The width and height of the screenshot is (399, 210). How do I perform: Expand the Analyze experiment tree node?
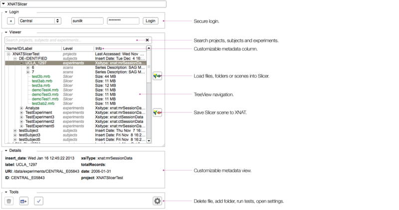[x=21, y=107]
